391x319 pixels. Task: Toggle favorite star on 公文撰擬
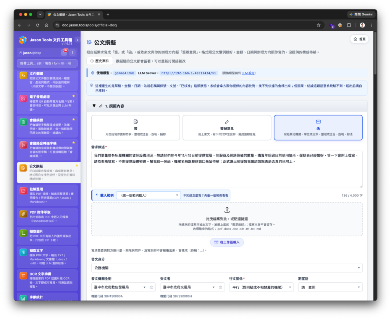pos(77,165)
